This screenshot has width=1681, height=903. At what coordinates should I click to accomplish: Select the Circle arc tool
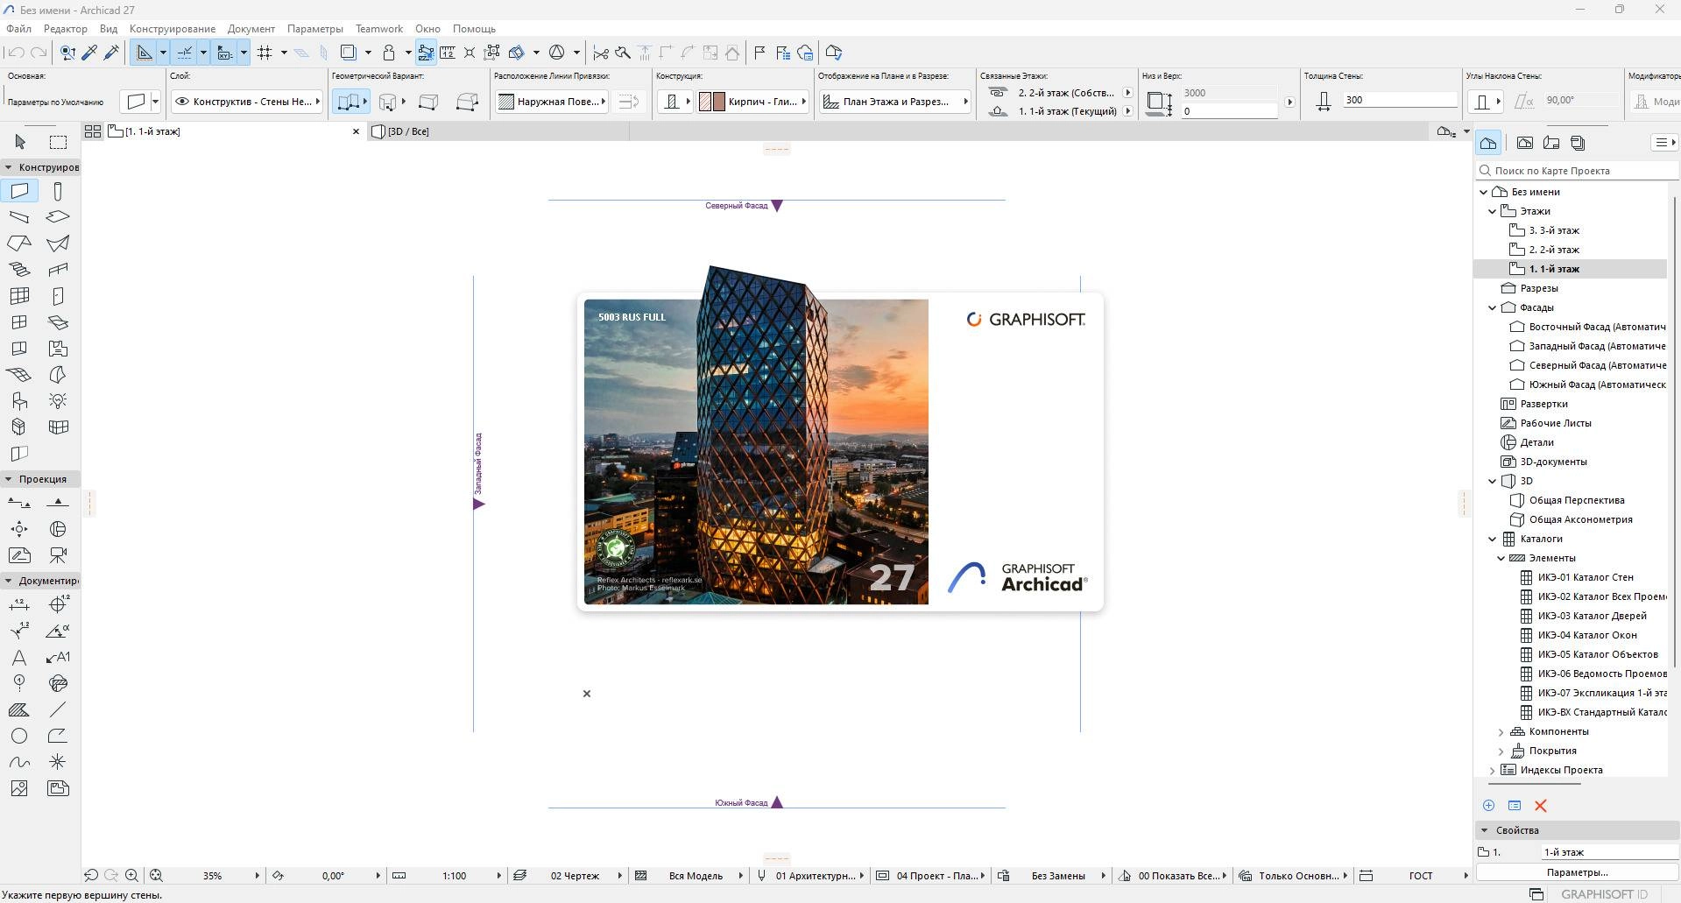19,736
